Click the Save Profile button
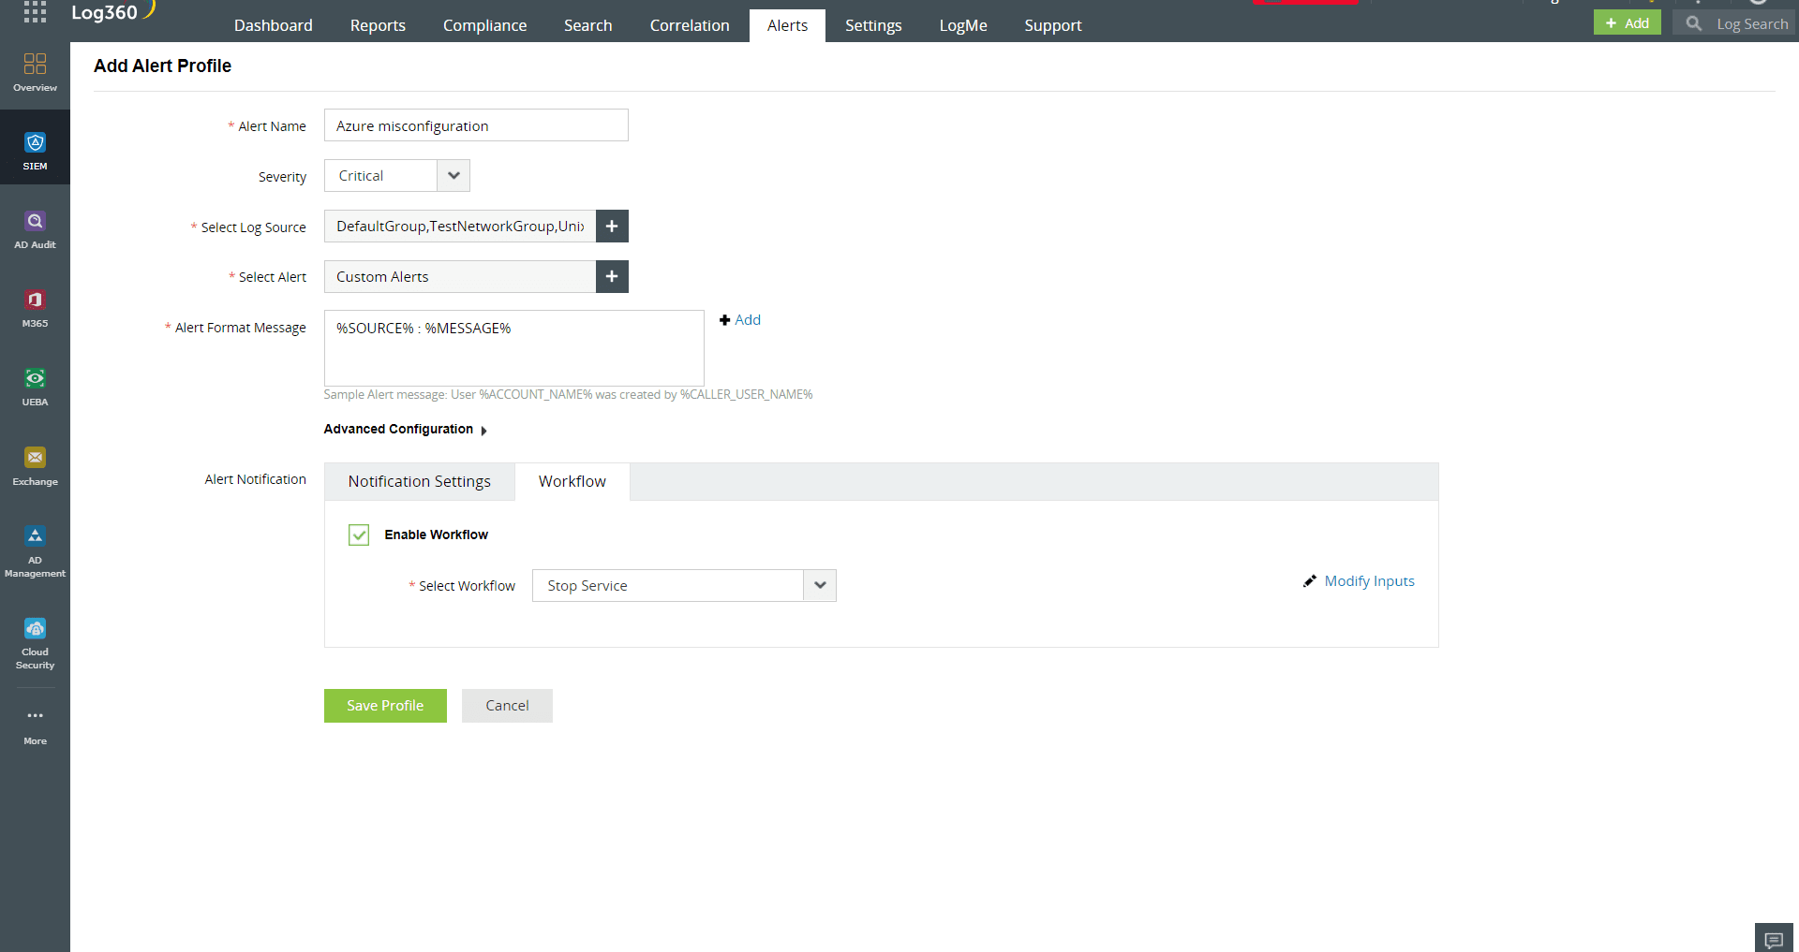1799x952 pixels. coord(384,705)
